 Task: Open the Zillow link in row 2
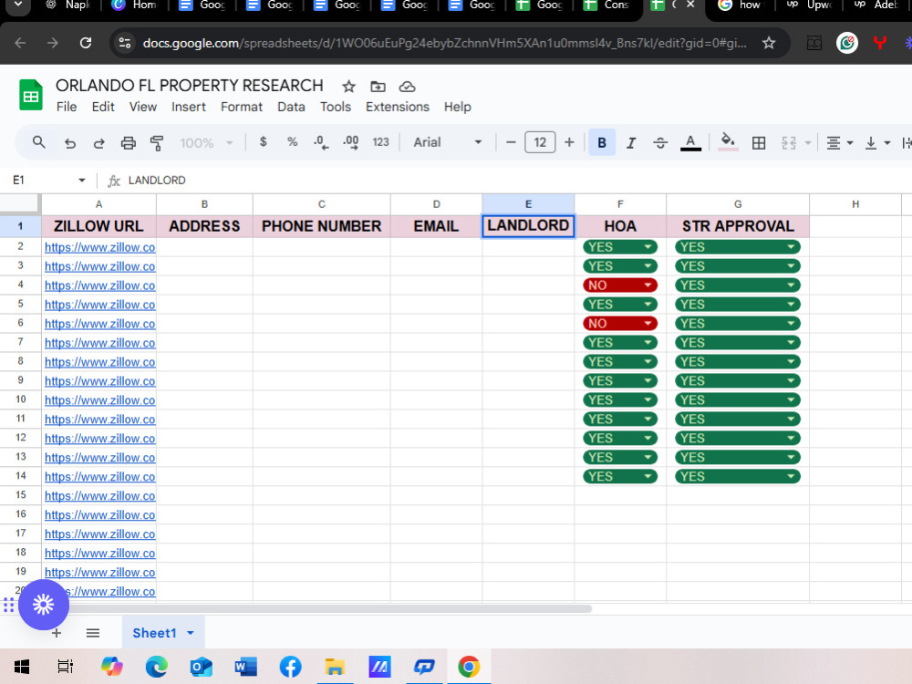point(100,247)
